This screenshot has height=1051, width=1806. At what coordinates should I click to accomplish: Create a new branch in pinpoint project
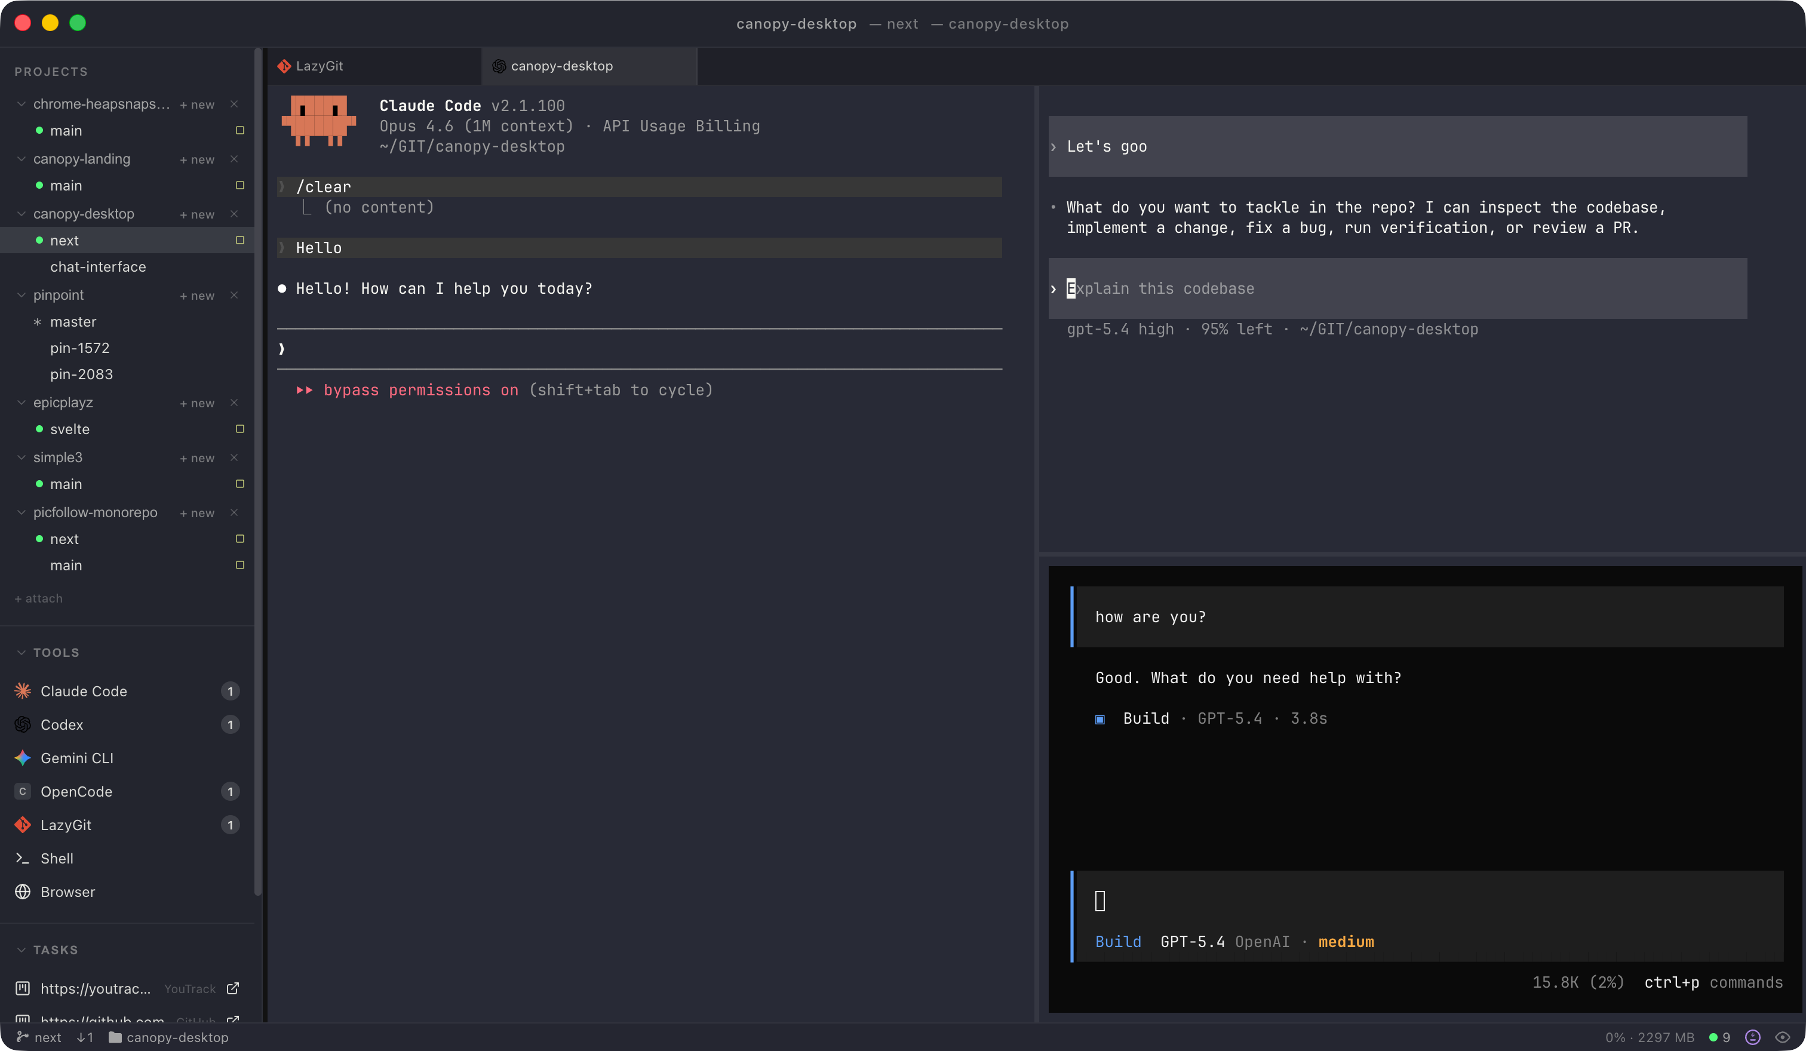coord(196,295)
